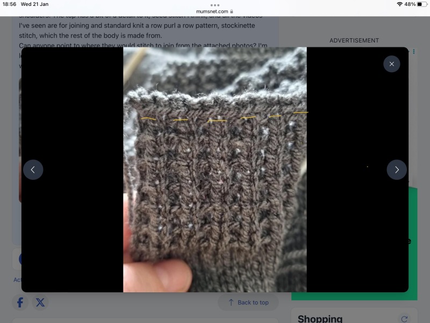Close the enlarged knitting photo
This screenshot has width=430, height=323.
click(x=391, y=64)
